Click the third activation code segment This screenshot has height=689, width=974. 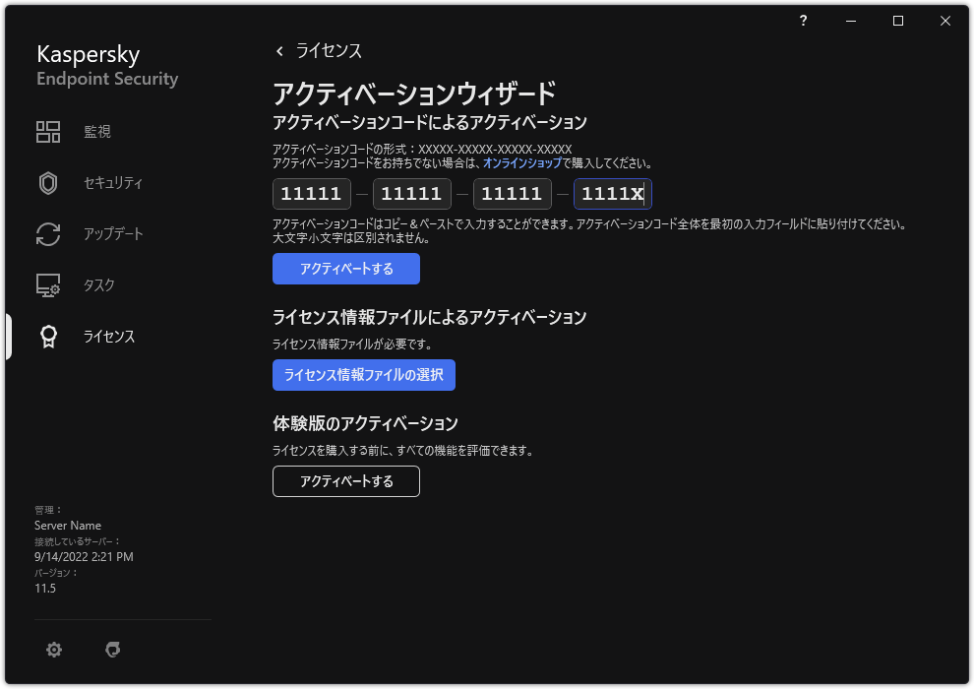click(x=512, y=194)
